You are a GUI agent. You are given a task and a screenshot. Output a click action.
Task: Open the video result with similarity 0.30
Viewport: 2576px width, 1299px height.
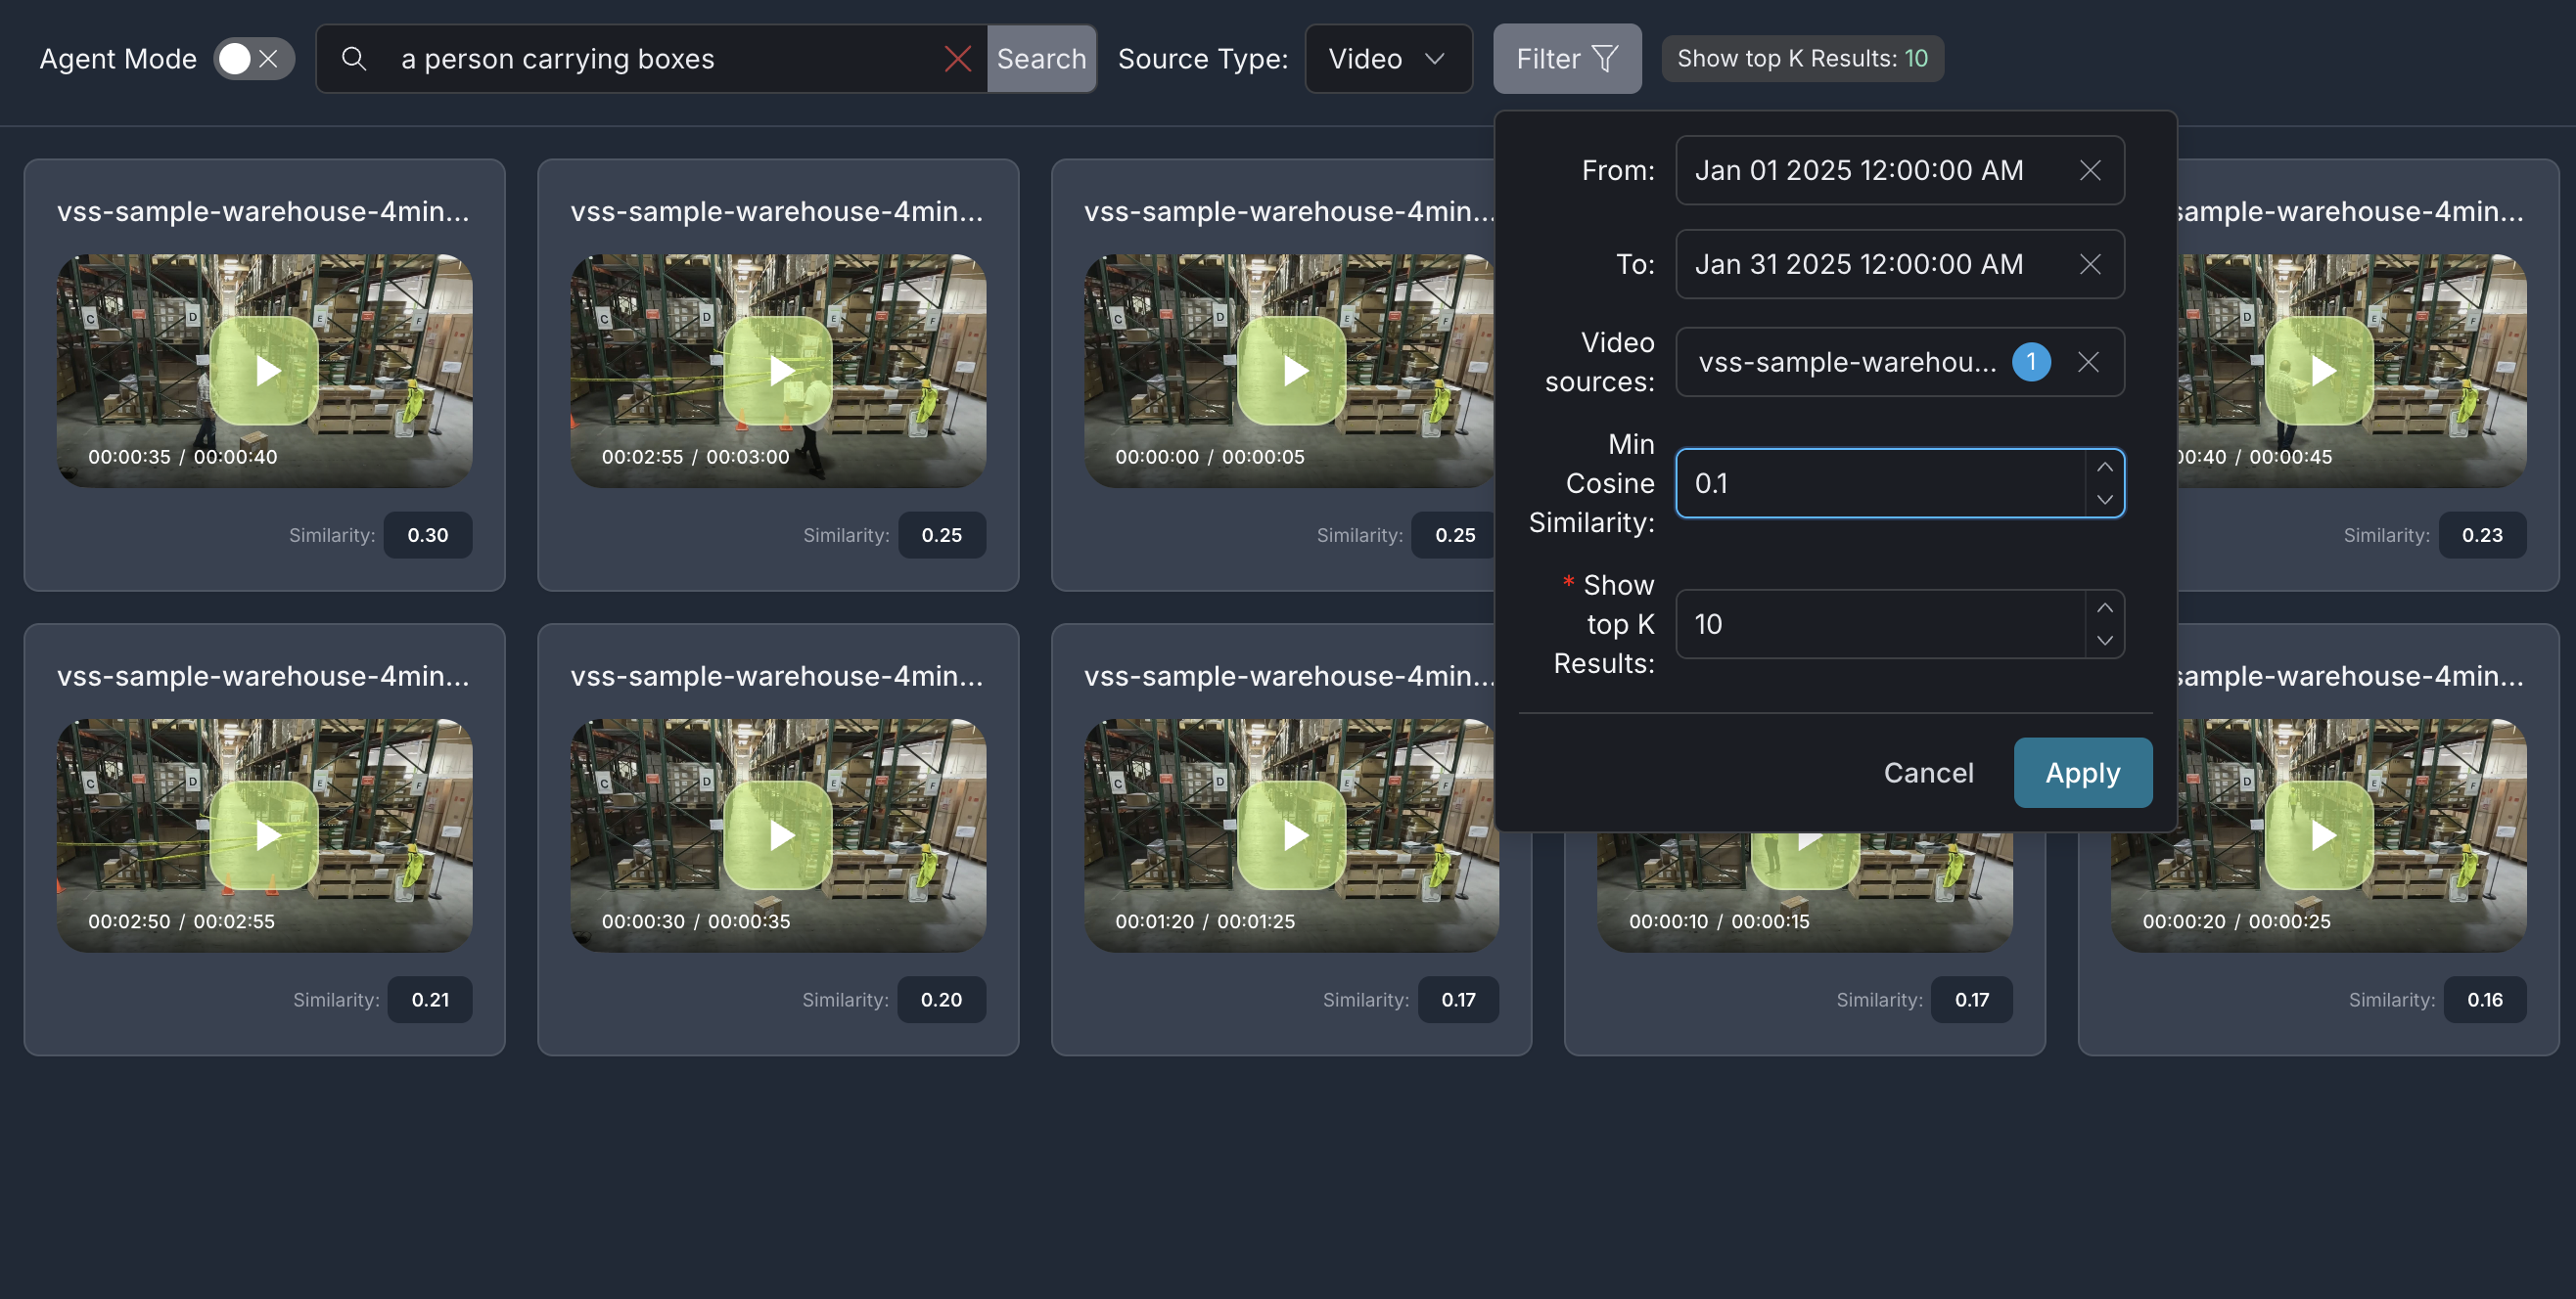(264, 371)
